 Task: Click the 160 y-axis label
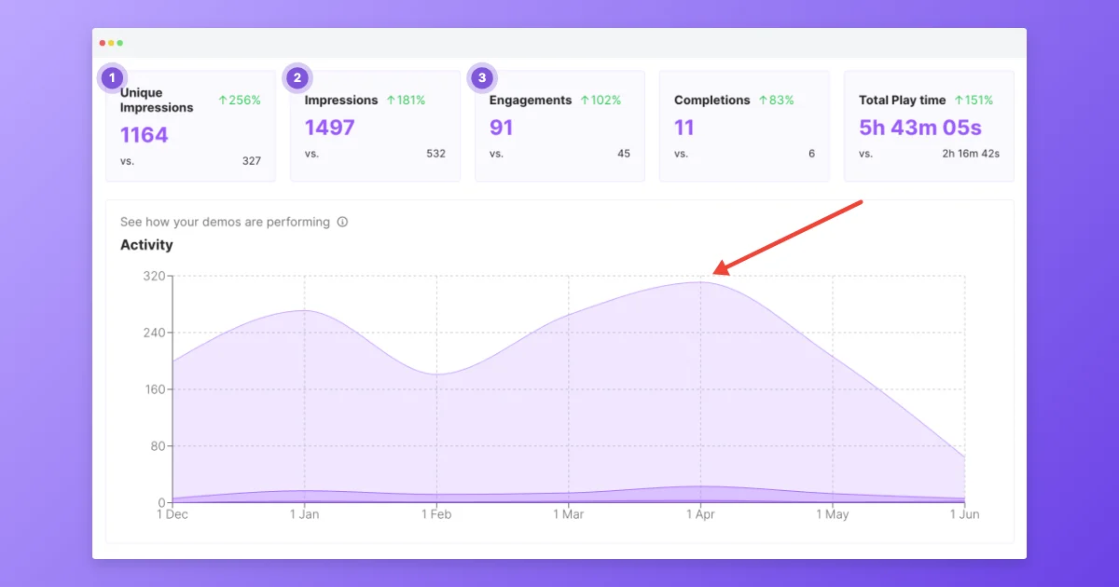coord(154,389)
